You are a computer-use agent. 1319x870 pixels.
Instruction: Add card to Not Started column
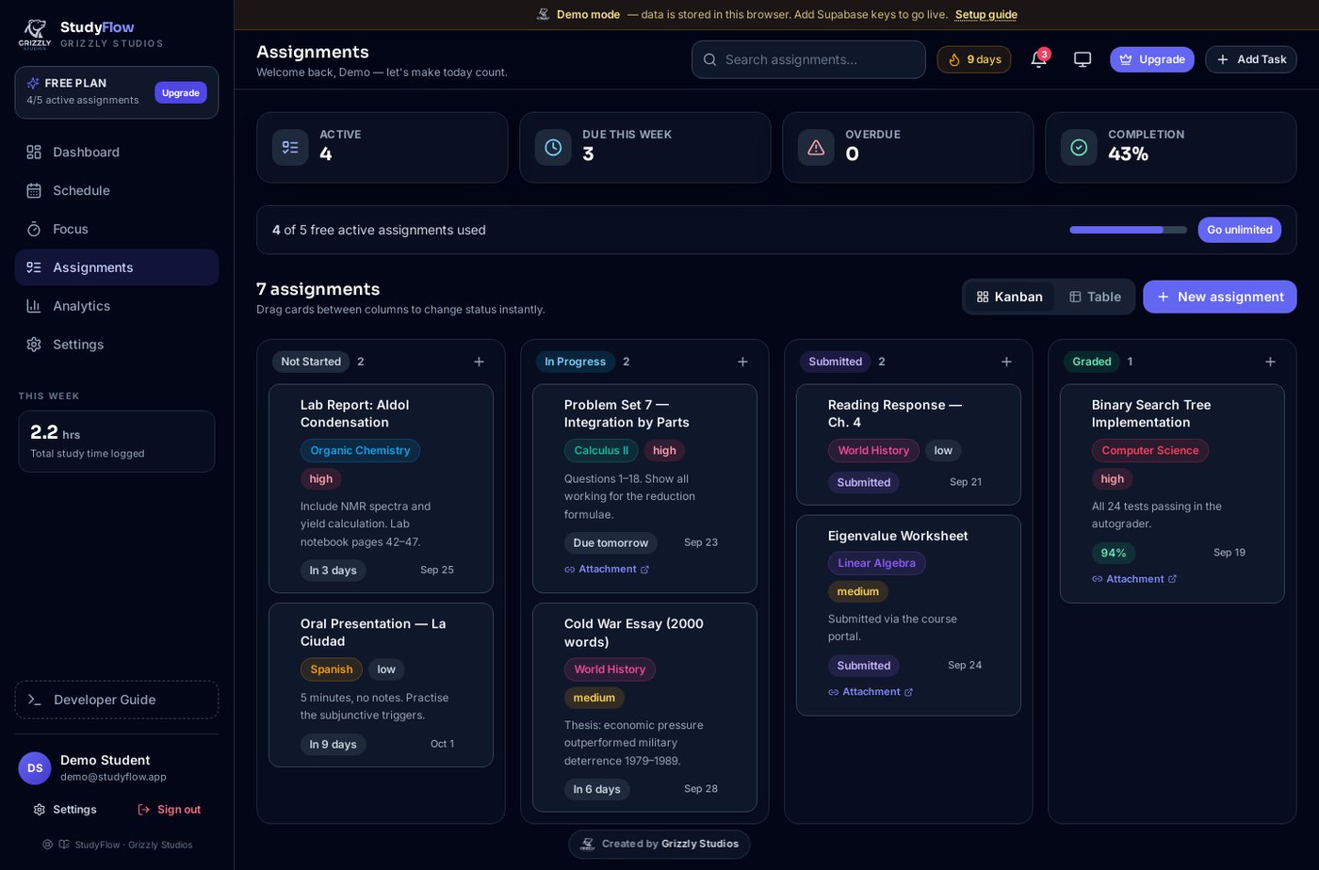pos(479,362)
